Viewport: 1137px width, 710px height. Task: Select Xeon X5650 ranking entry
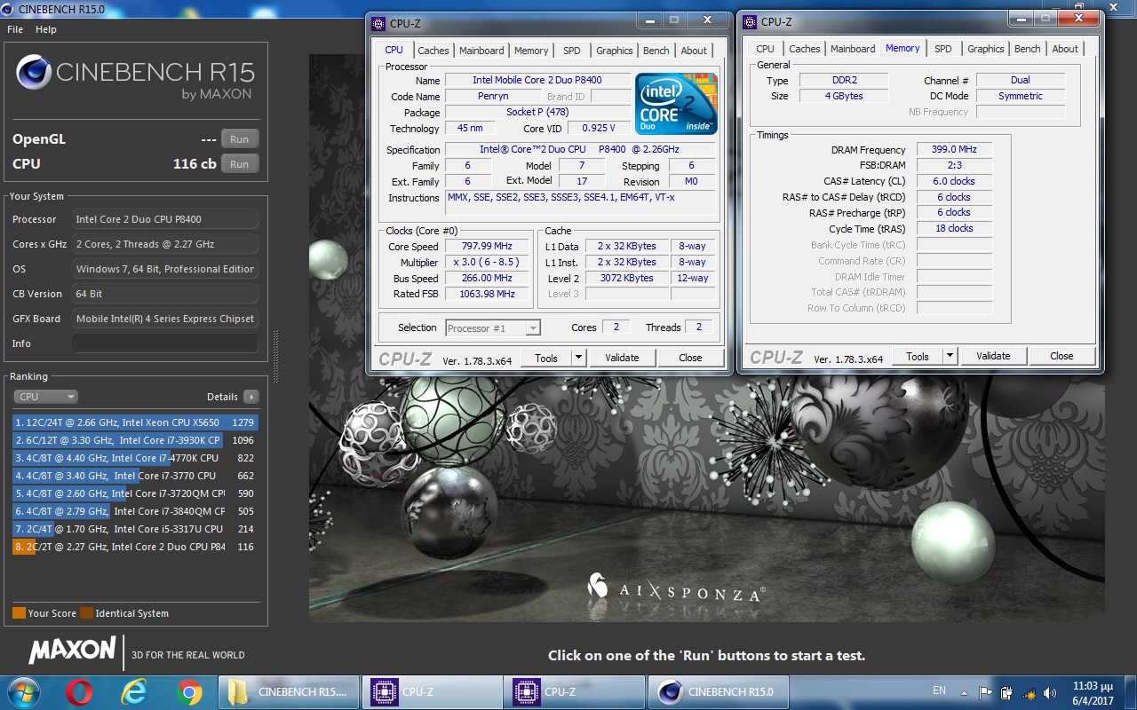point(135,422)
